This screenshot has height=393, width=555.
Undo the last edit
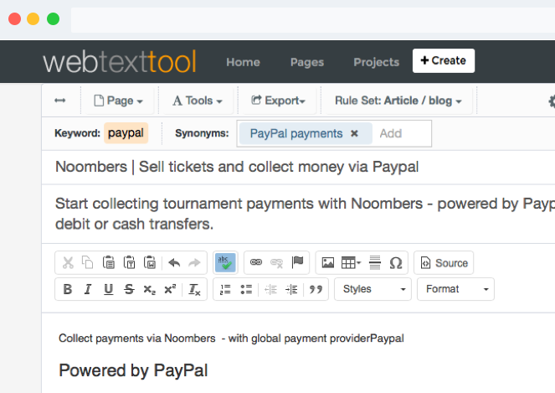[174, 263]
